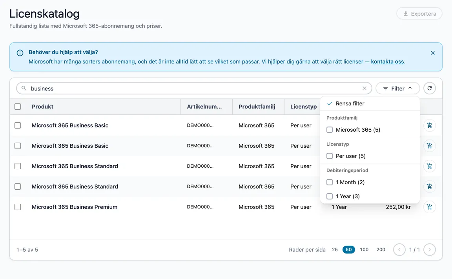Choose Rensa filter in the filter menu
452x279 pixels.
[370, 104]
